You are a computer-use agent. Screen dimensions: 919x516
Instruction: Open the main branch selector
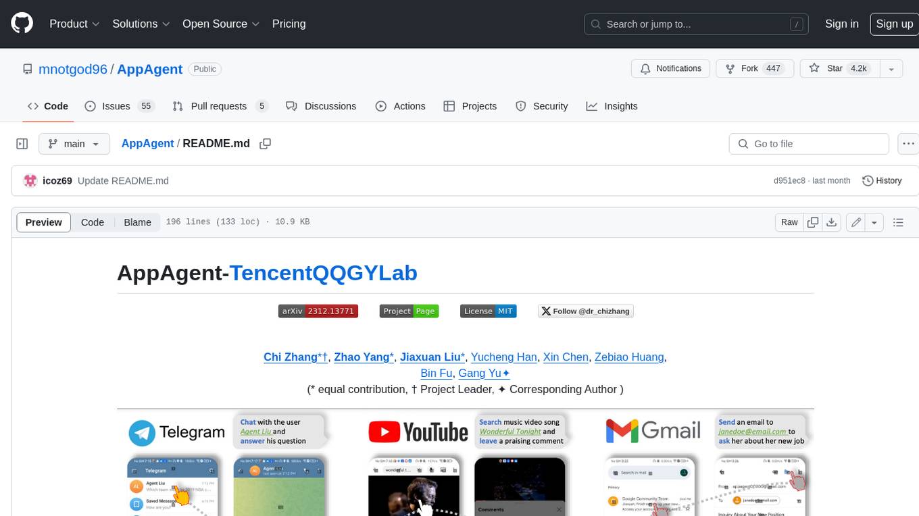click(x=74, y=144)
